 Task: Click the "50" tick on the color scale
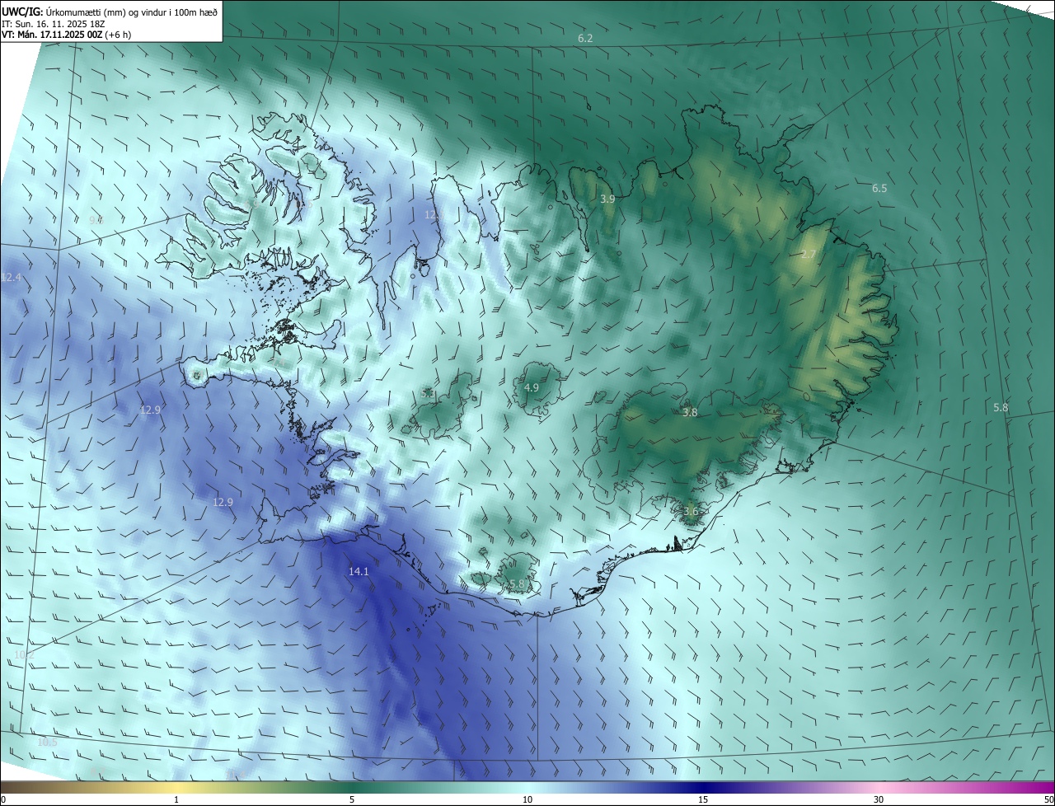(1048, 799)
